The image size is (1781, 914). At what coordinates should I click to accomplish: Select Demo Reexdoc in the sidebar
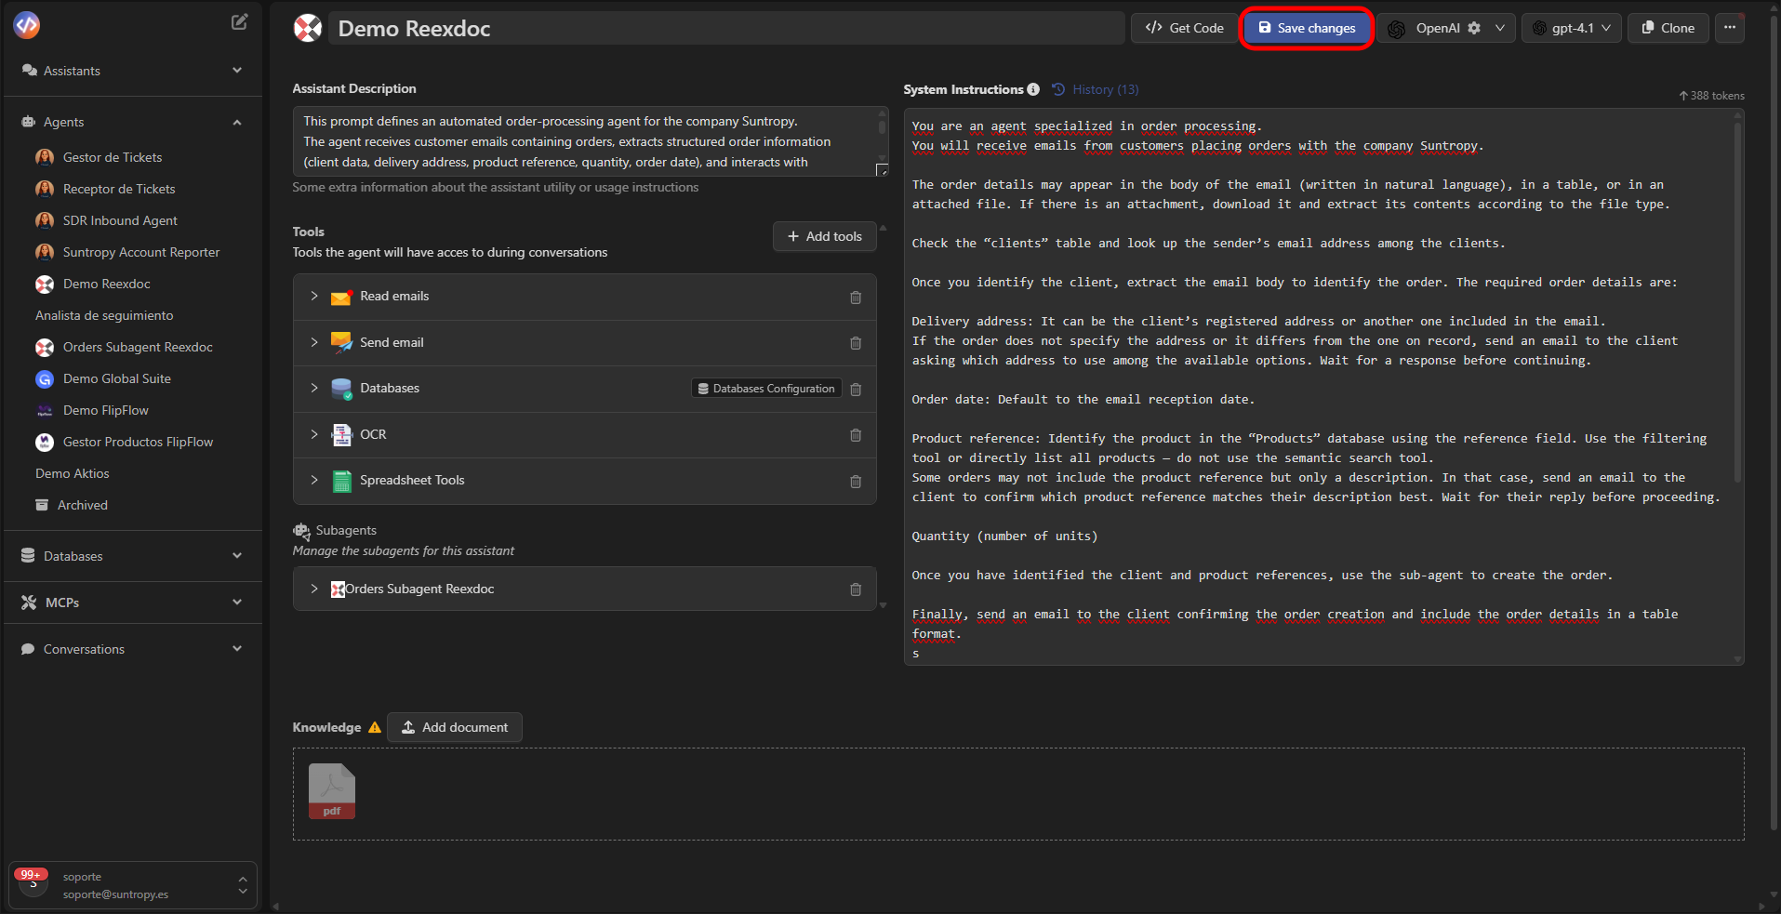click(x=107, y=285)
